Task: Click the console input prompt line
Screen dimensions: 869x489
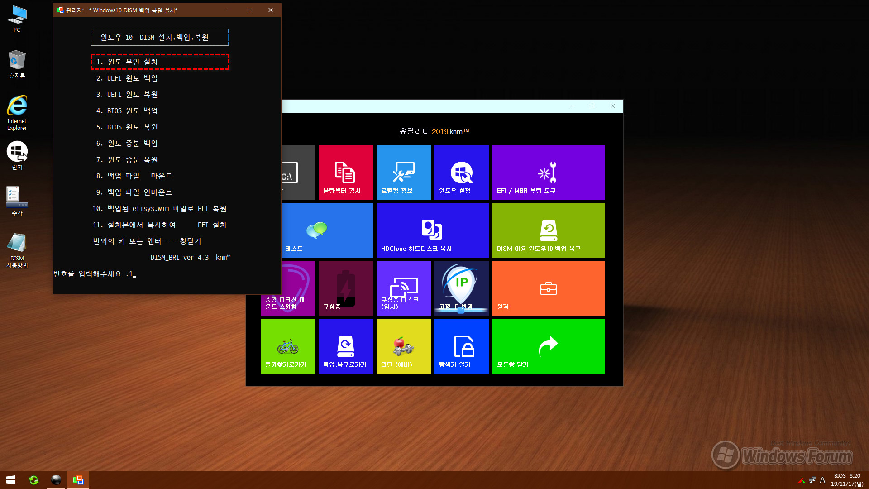Action: [95, 274]
